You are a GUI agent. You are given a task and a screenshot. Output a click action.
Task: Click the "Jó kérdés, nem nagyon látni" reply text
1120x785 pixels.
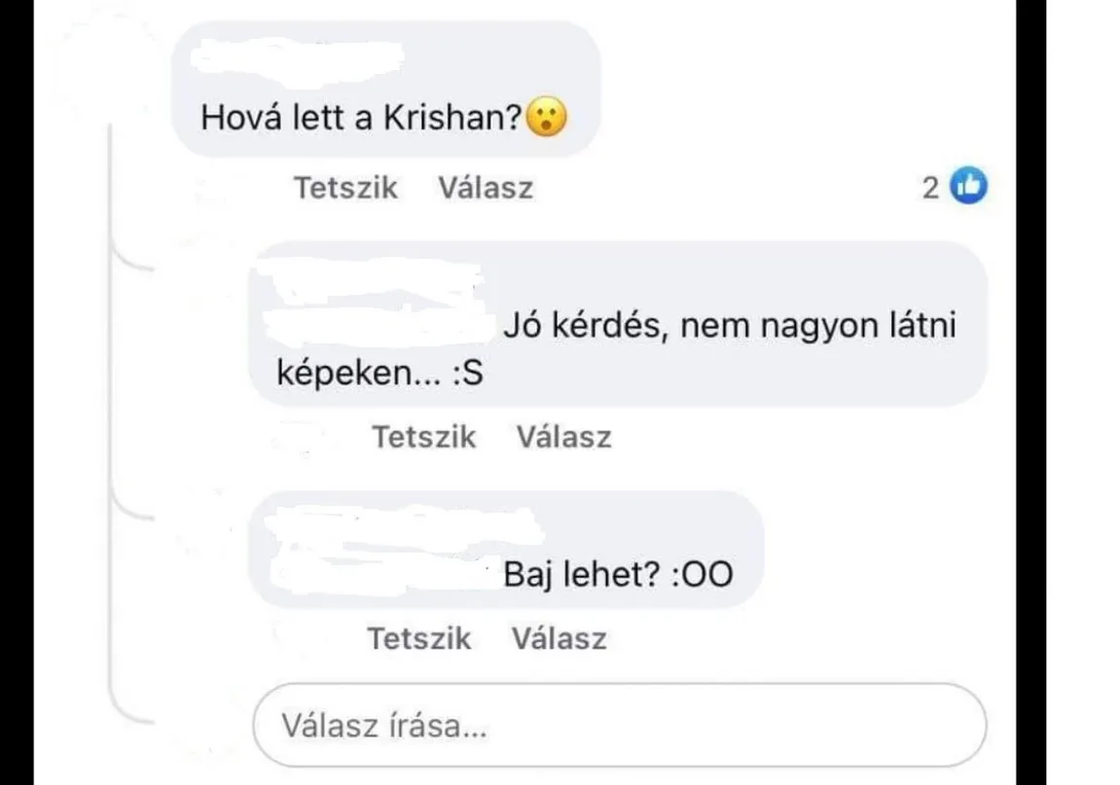[730, 327]
